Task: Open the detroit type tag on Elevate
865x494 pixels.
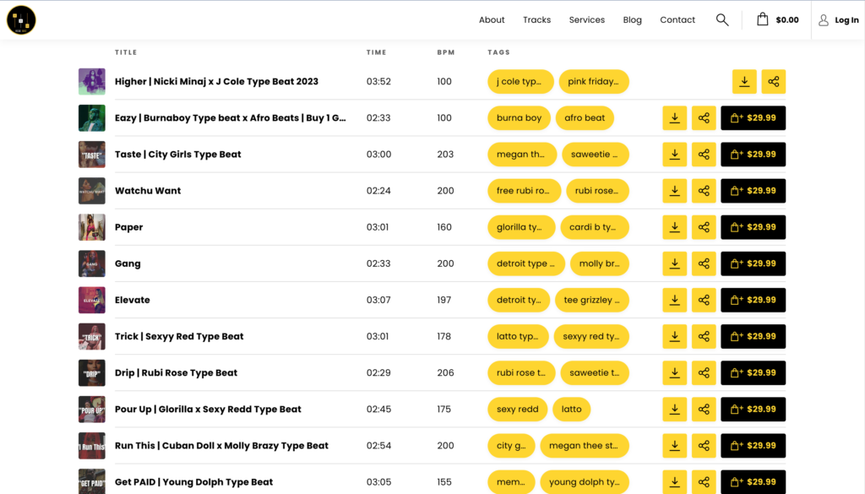Action: pos(518,300)
